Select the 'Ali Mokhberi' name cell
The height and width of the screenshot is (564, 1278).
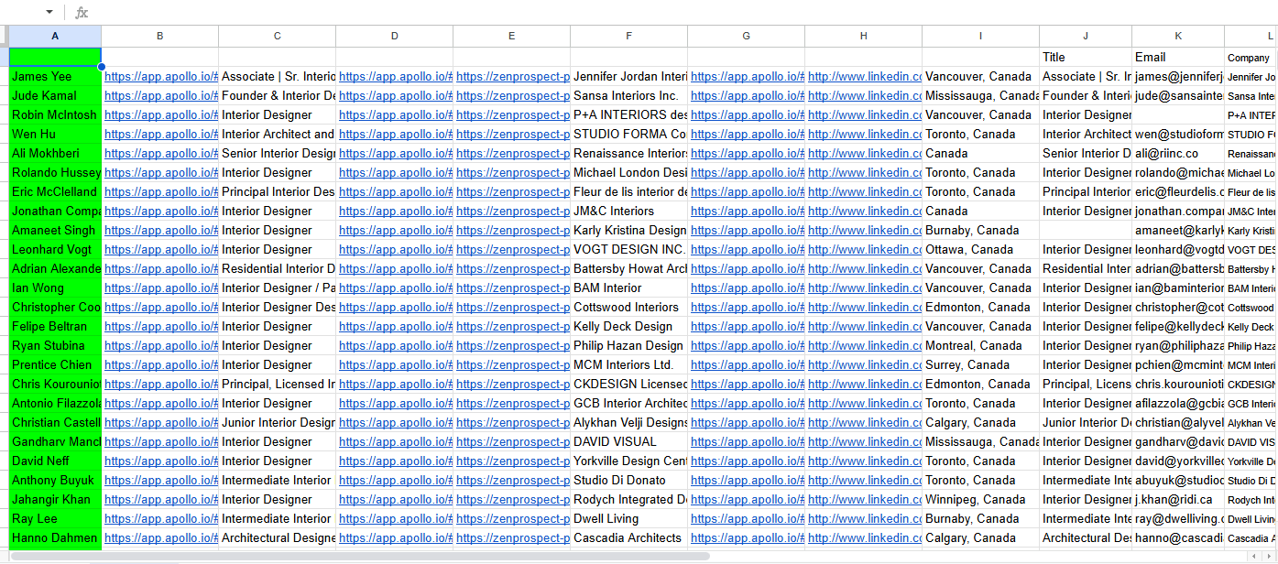pyautogui.click(x=55, y=153)
